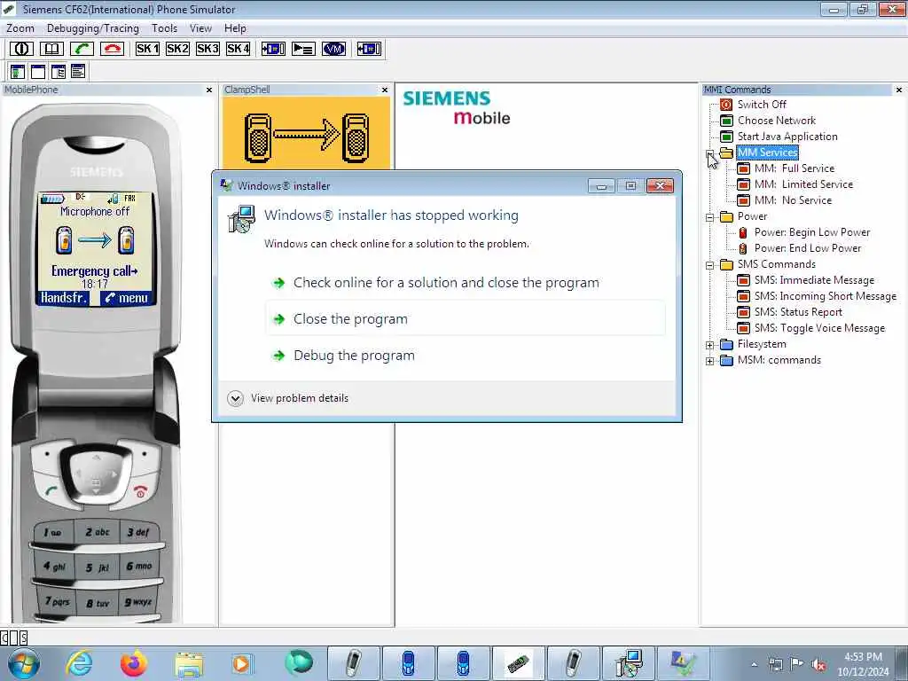This screenshot has height=681, width=908.
Task: Click the text-lines window icon in second toolbar
Action: click(78, 71)
